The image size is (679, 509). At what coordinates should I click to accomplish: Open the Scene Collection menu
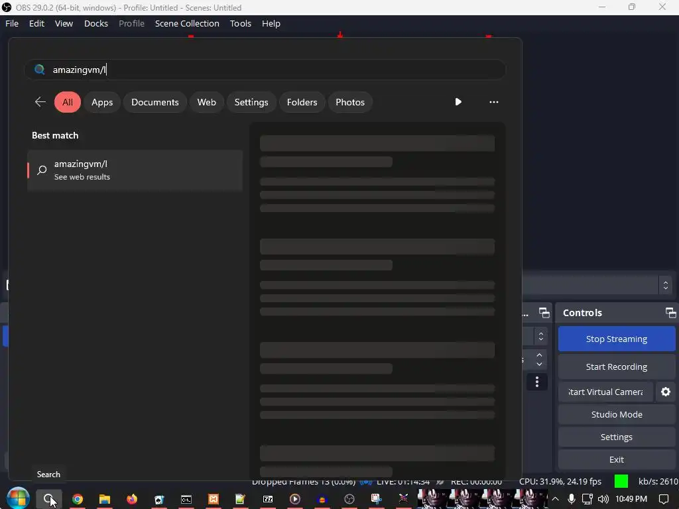(187, 23)
